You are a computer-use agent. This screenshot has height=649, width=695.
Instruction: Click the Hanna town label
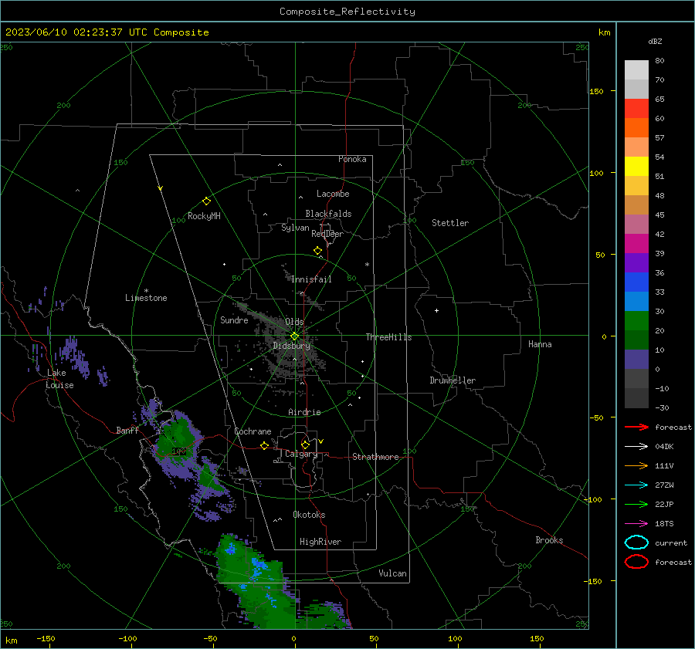point(540,344)
